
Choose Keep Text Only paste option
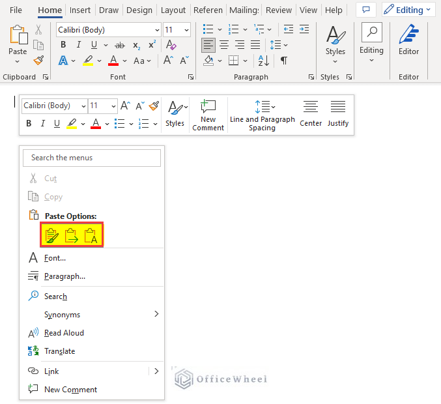(91, 235)
